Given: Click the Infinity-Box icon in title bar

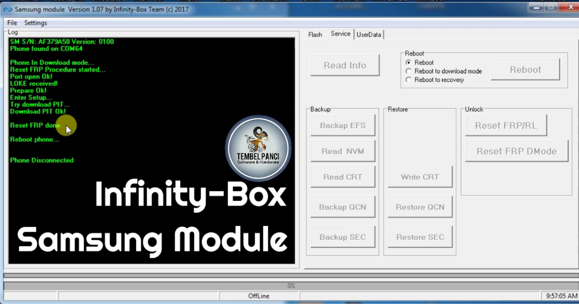Looking at the screenshot, I should [x=7, y=10].
